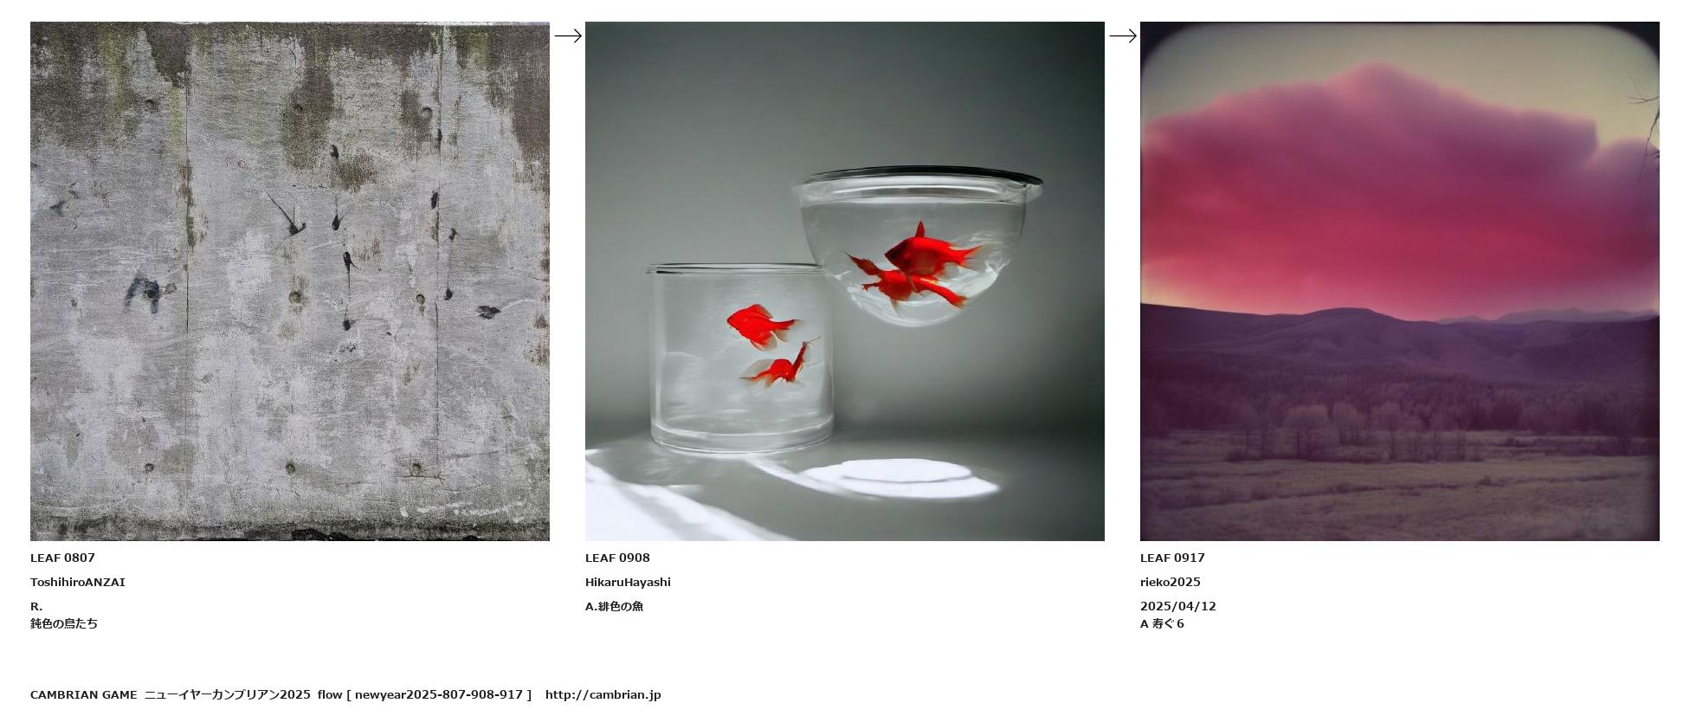Select author name rieko2025
The image size is (1690, 716).
tap(1171, 582)
